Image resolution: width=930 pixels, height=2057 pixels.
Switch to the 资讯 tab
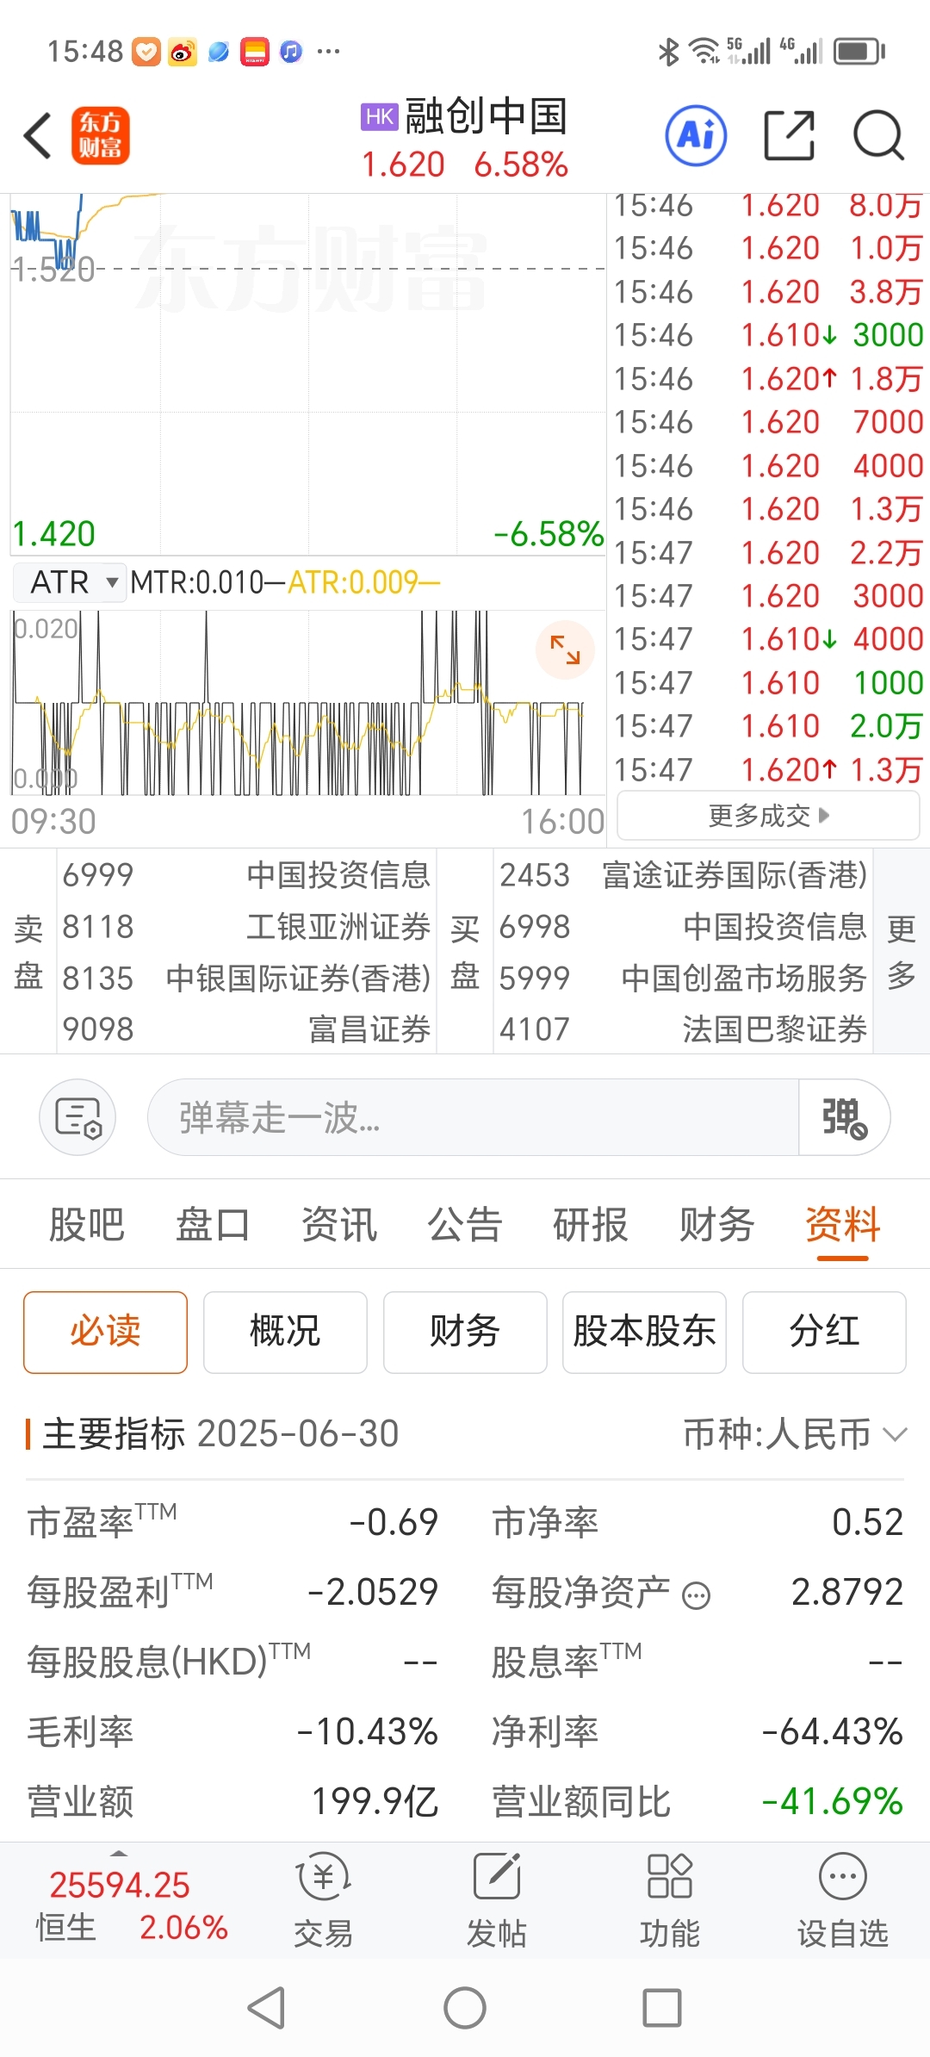[339, 1224]
